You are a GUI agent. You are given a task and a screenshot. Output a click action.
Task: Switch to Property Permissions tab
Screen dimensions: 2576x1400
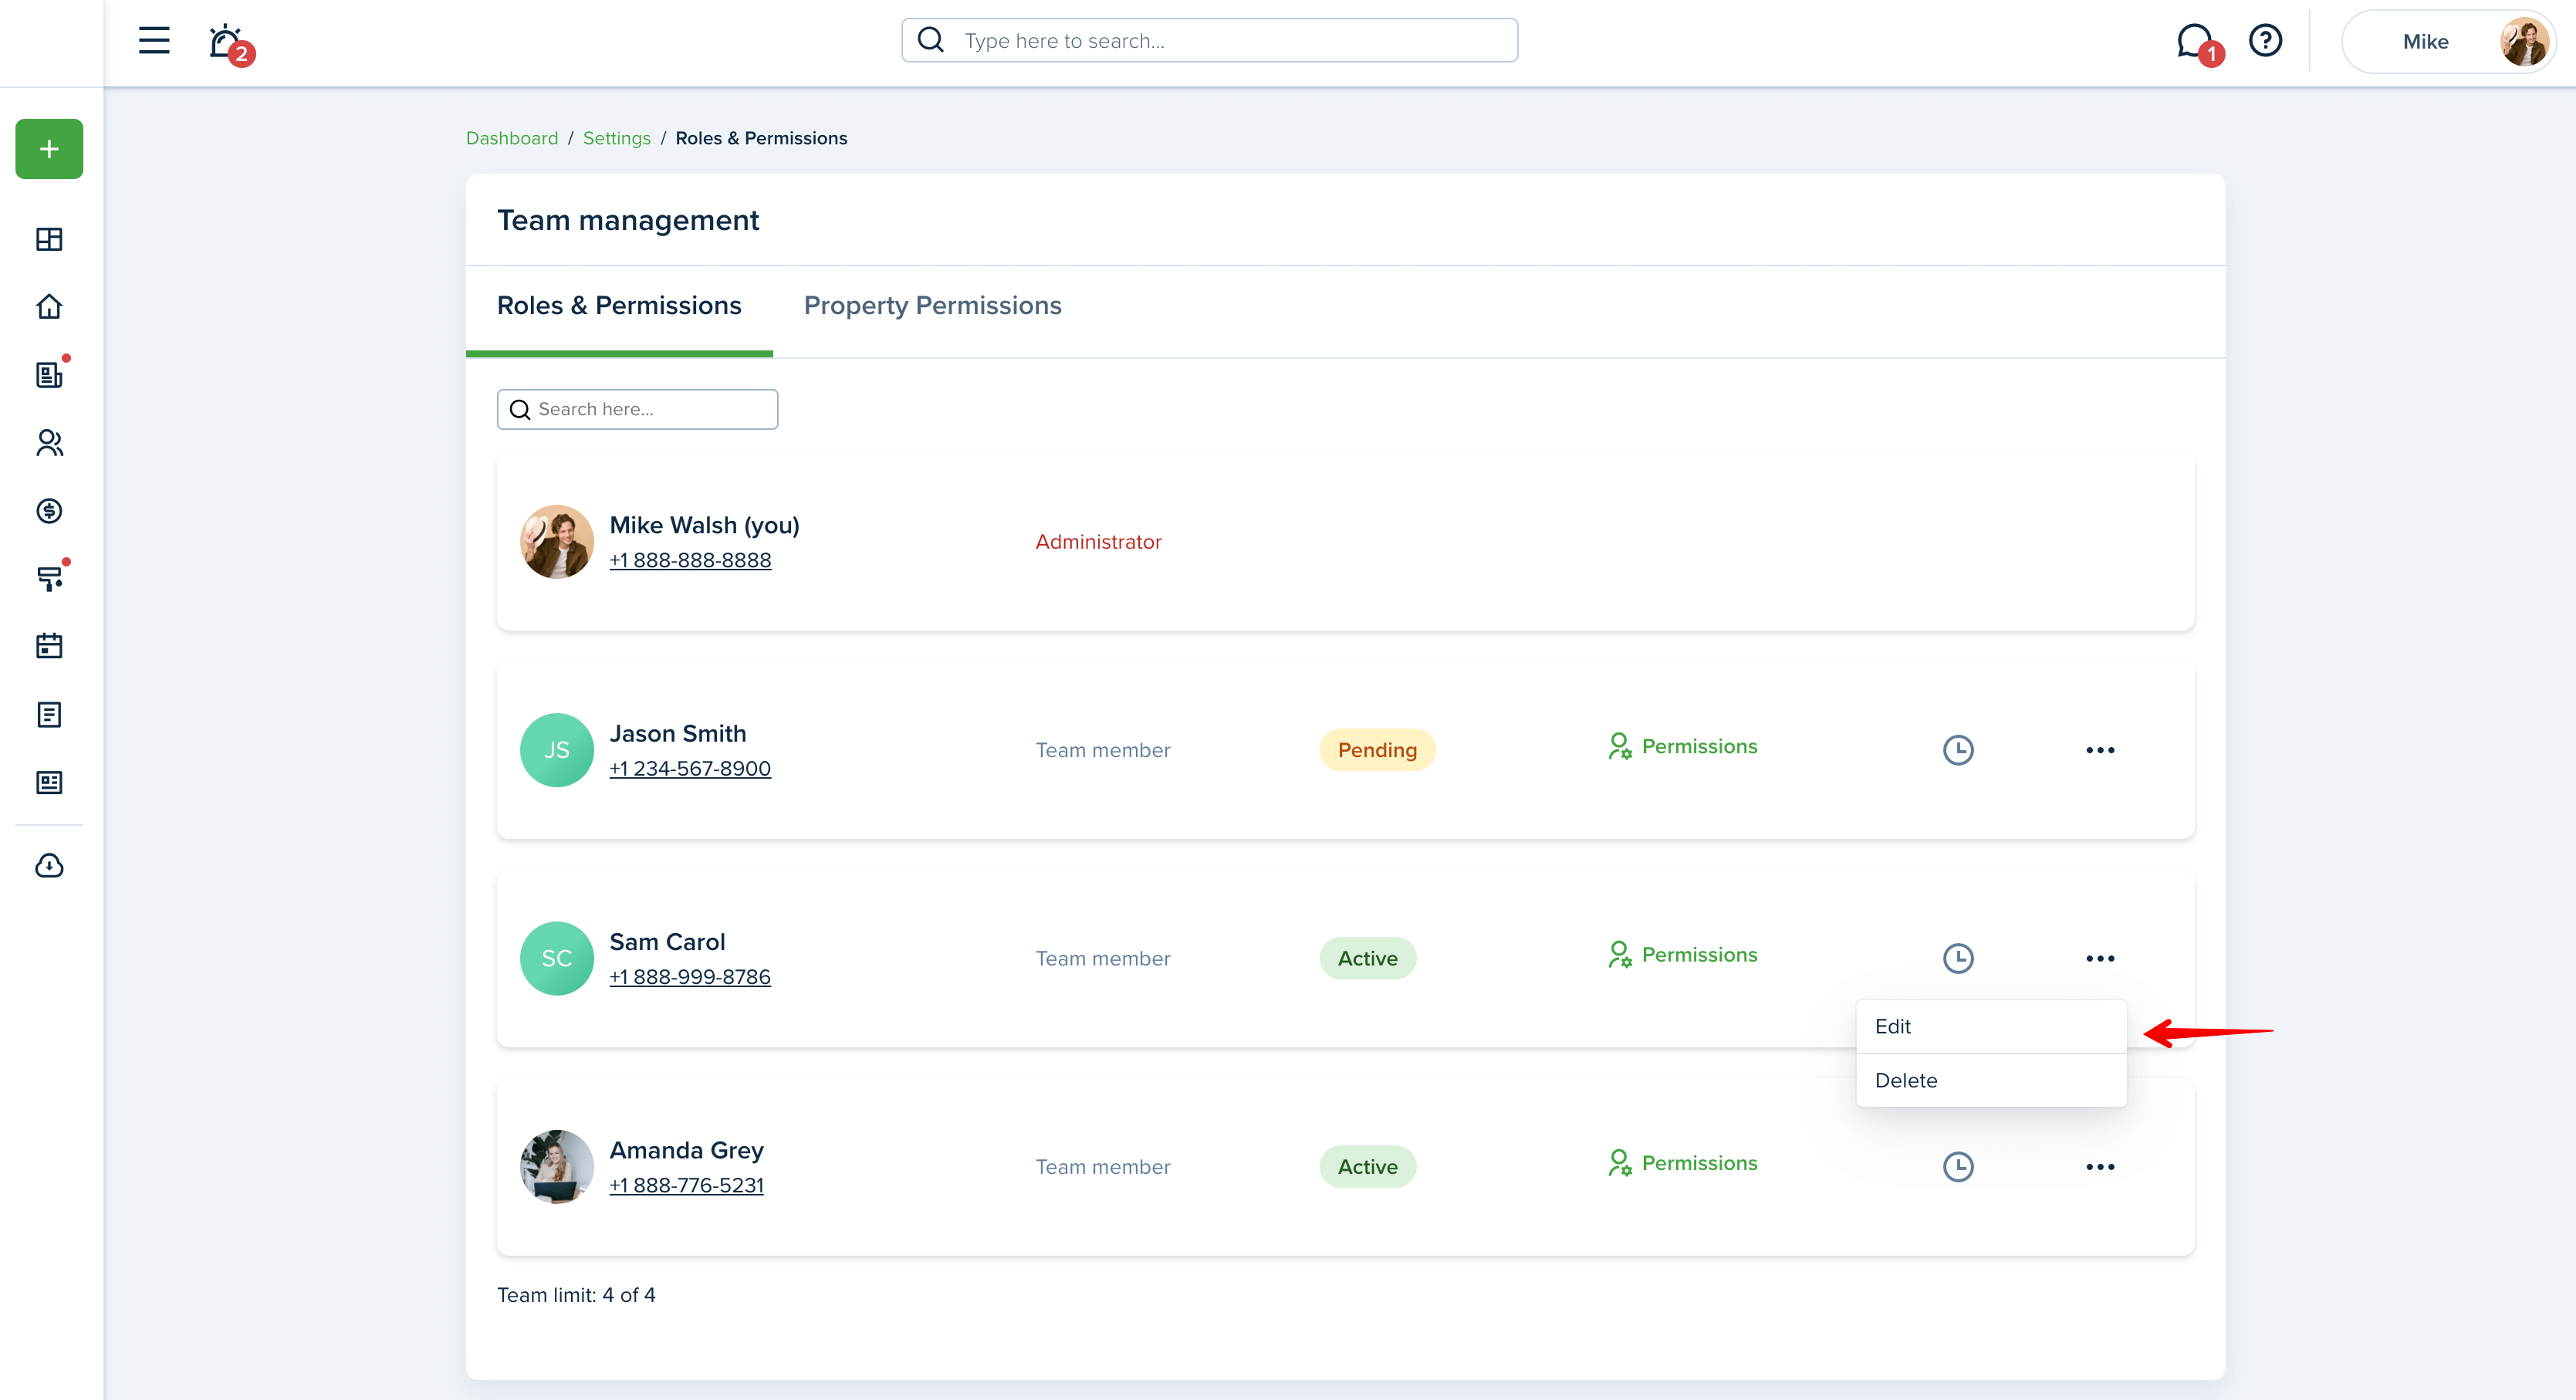tap(932, 306)
